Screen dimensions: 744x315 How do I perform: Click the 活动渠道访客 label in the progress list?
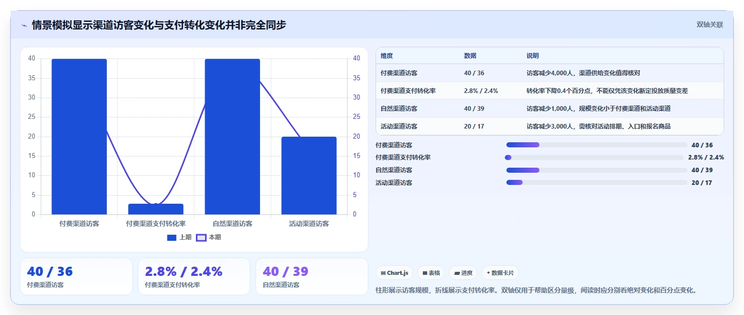(x=394, y=182)
